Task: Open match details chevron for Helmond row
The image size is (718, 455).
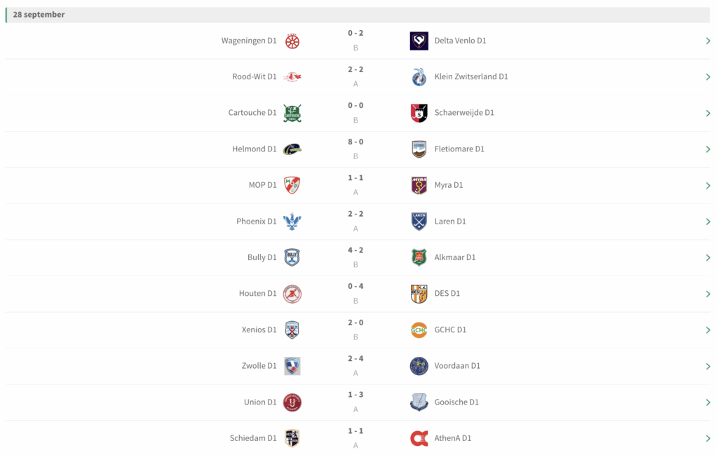Action: coord(708,149)
